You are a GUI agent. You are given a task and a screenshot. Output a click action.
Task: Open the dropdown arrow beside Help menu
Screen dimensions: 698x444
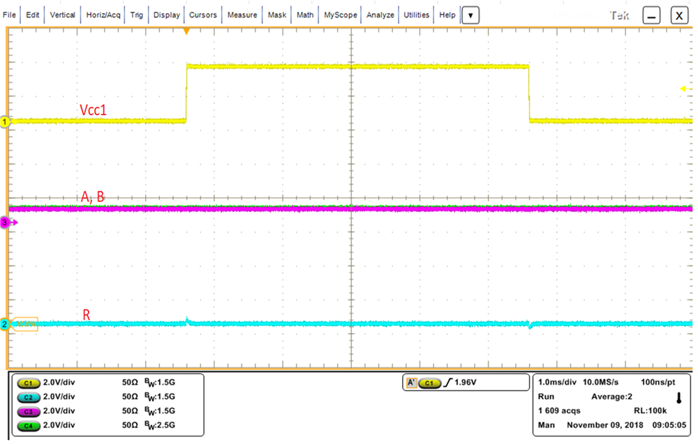(470, 14)
